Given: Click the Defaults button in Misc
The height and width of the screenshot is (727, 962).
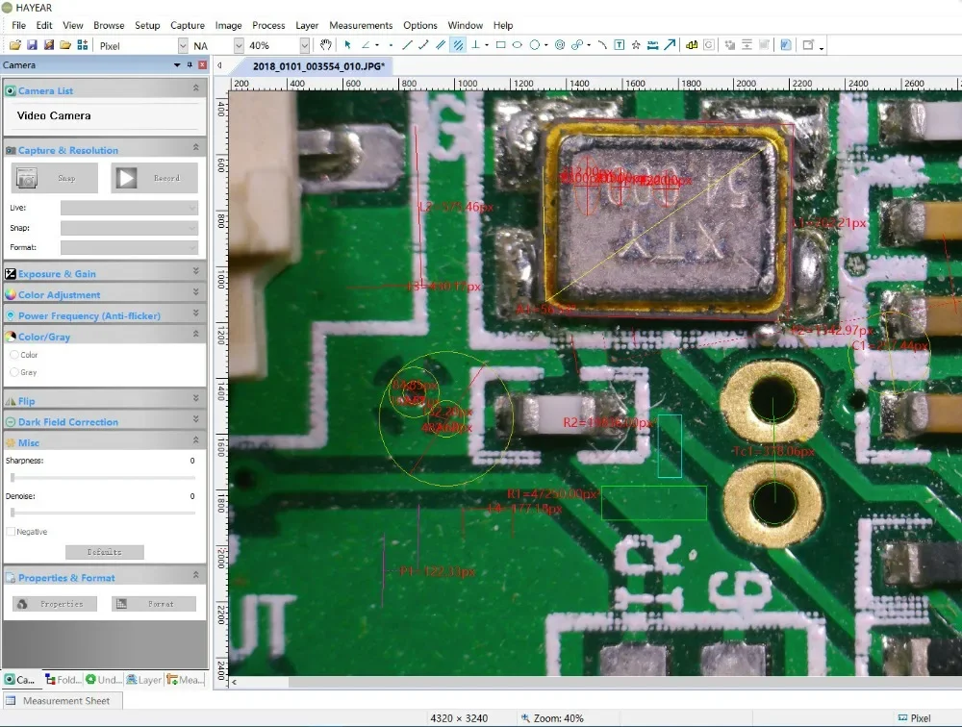Looking at the screenshot, I should (x=104, y=552).
